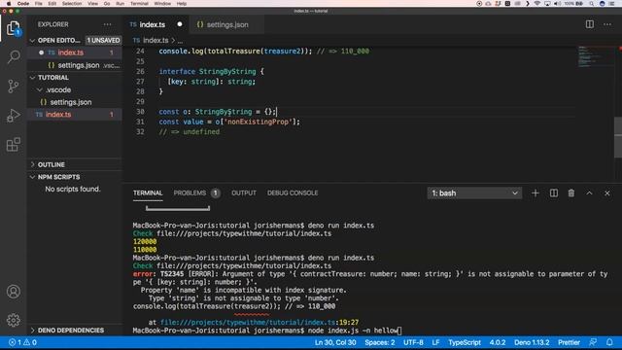622x350 pixels.
Task: Open the Code application menu
Action: point(23,4)
